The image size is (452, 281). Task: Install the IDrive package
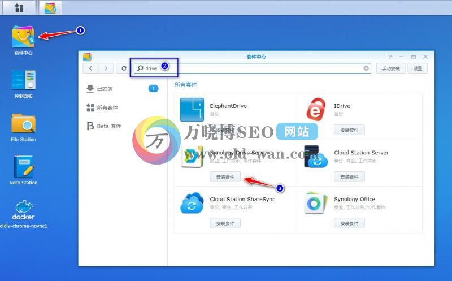tap(349, 130)
